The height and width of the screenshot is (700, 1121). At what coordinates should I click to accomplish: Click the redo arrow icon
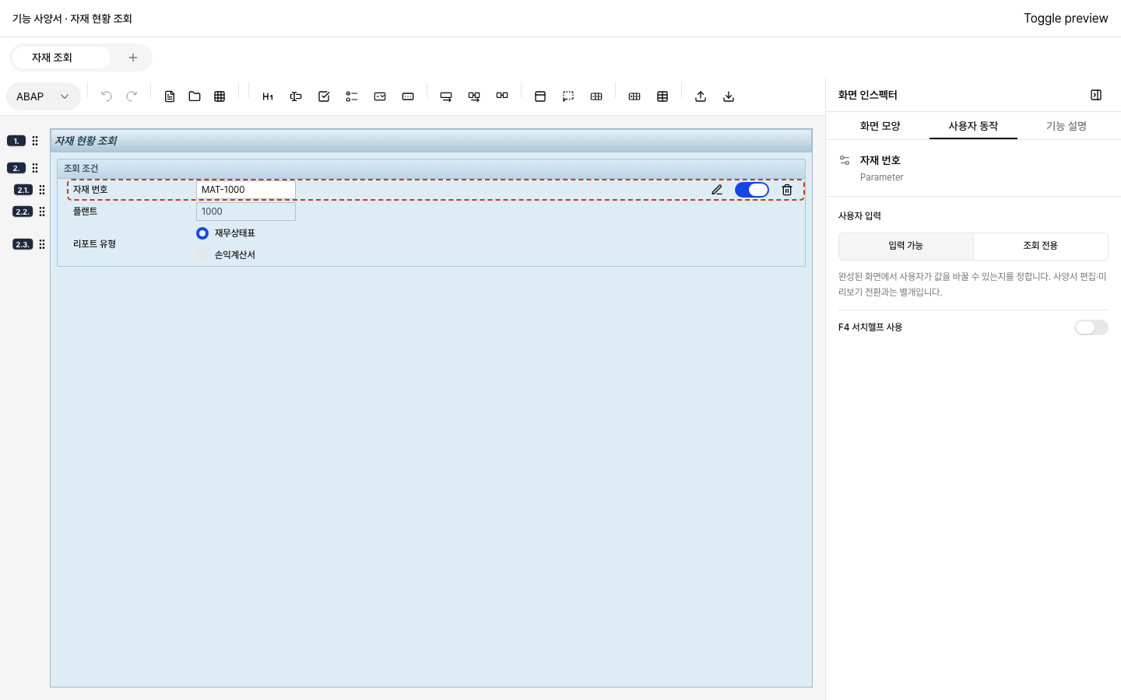(x=132, y=96)
